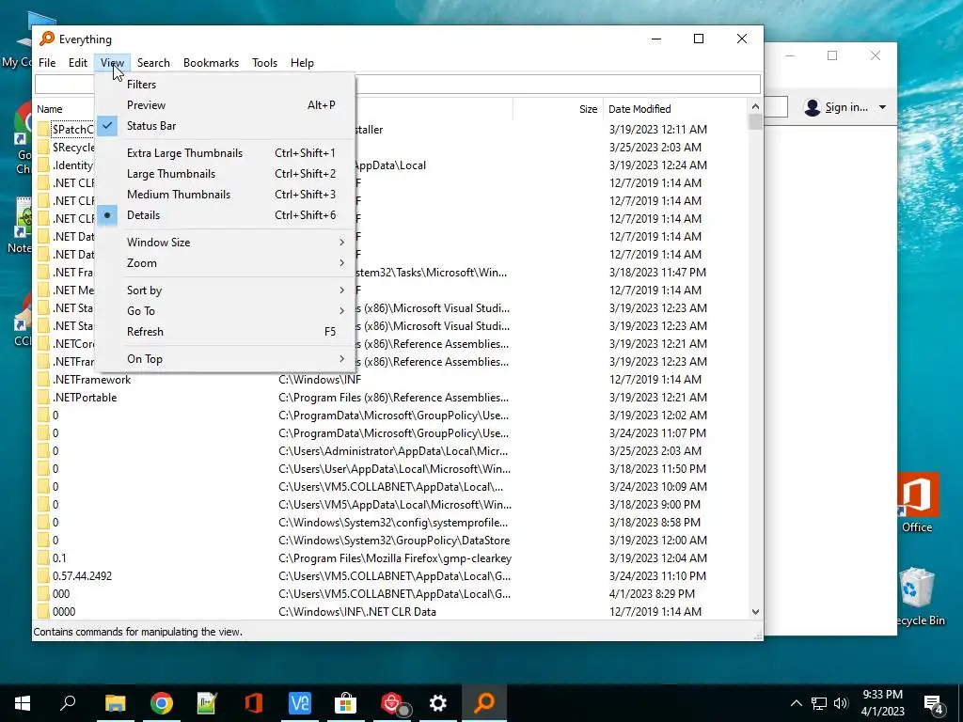Click the Everything search input field
Screen dimensions: 963x722
click(398, 84)
